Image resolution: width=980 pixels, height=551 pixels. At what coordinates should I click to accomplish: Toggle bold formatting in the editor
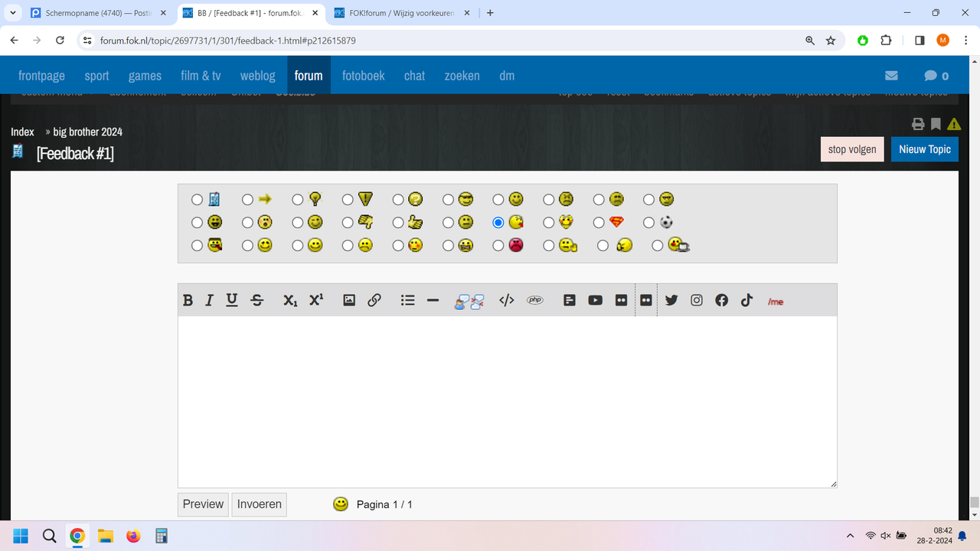tap(188, 300)
